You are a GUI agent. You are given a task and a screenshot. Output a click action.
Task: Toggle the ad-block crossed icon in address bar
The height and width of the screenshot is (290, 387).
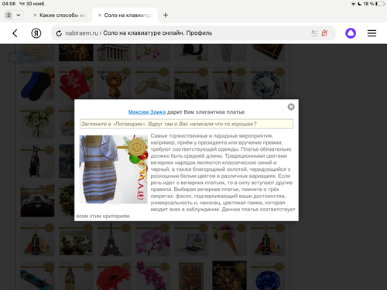324,33
